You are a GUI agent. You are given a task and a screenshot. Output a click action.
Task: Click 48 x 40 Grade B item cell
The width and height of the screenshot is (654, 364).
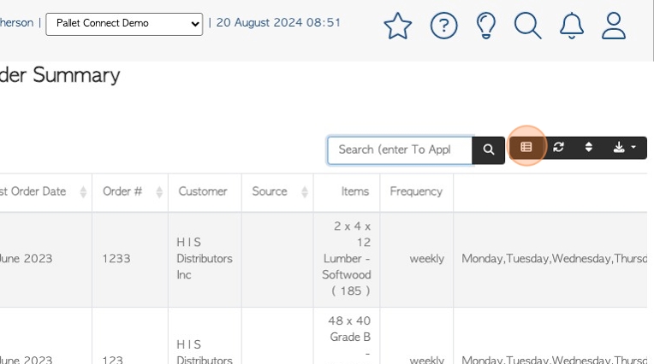tap(347, 338)
